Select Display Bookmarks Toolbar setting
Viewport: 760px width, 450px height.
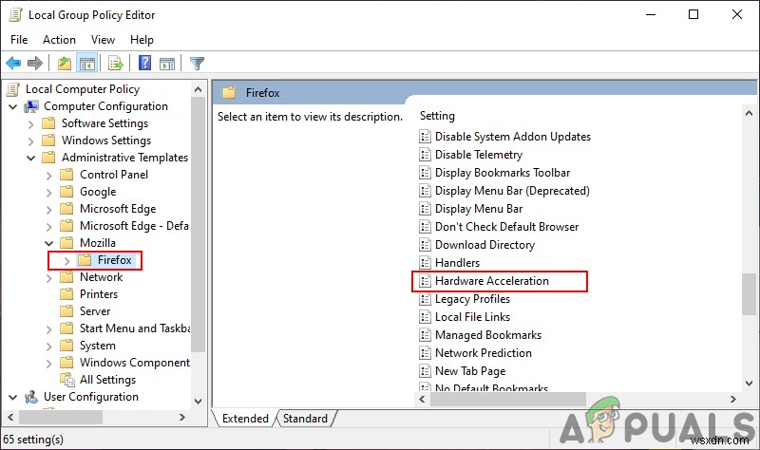coord(503,173)
